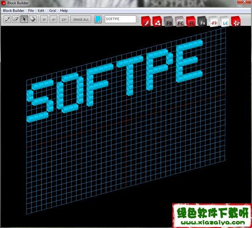Set grid angle to 15 degrees

tap(64, 19)
